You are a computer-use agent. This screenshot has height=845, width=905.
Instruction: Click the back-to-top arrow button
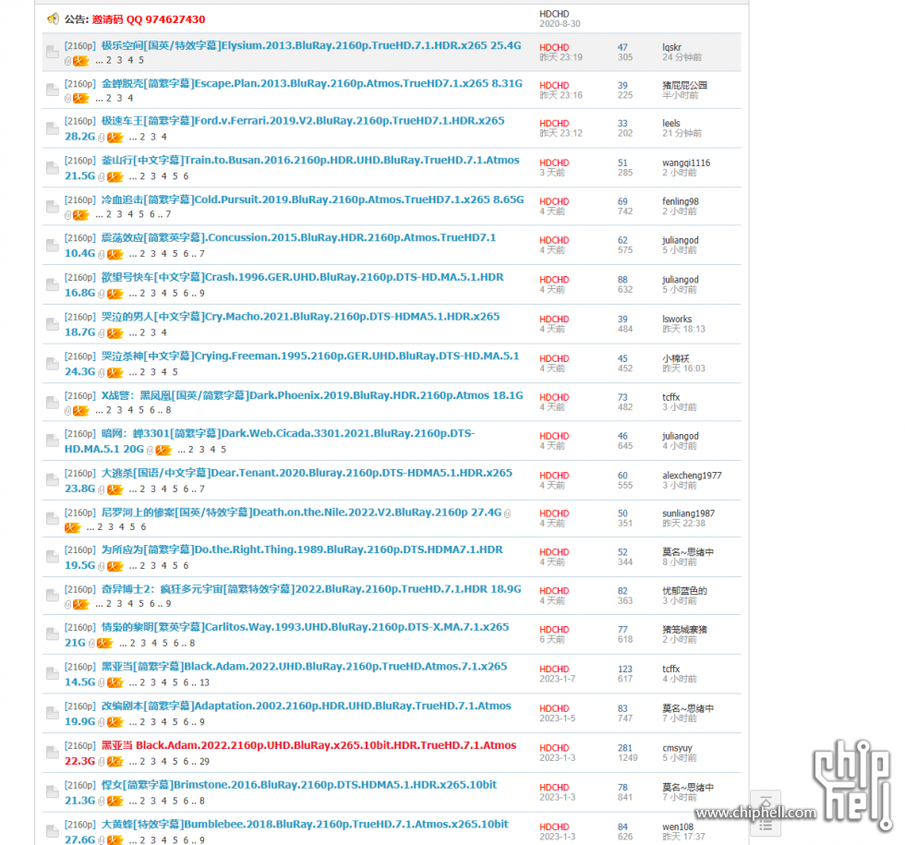click(x=766, y=802)
